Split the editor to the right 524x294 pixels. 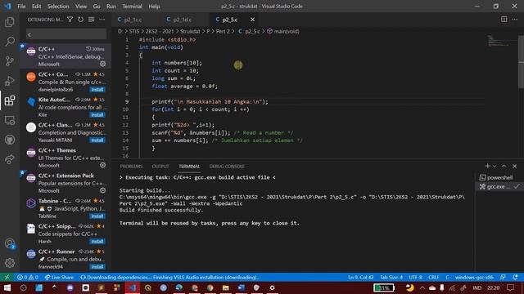(504, 20)
